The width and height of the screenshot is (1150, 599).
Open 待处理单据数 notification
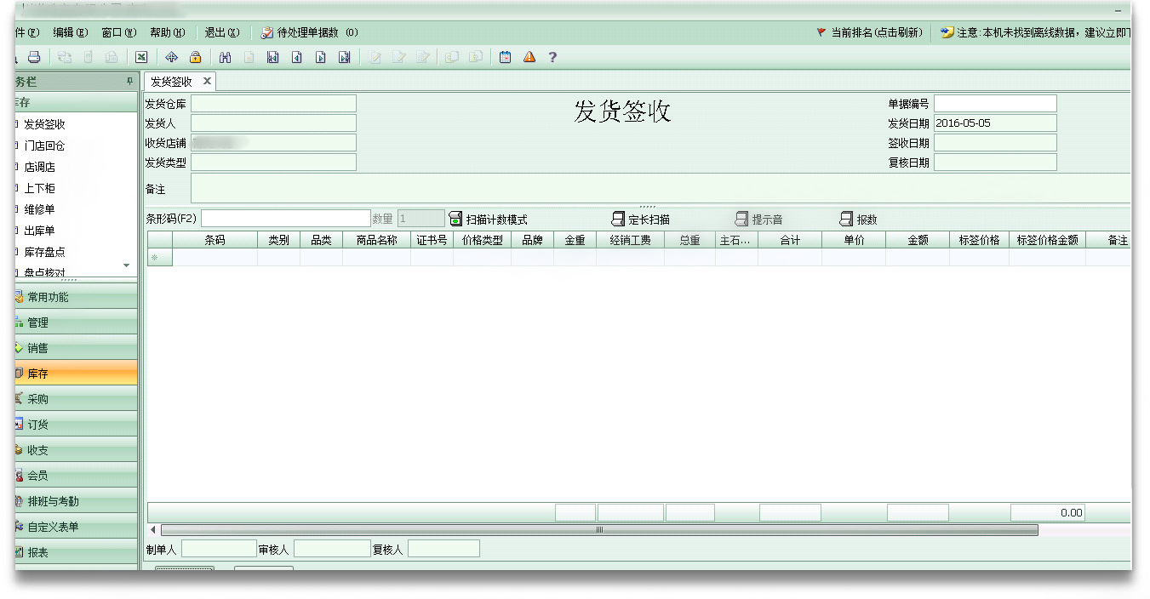pyautogui.click(x=309, y=32)
